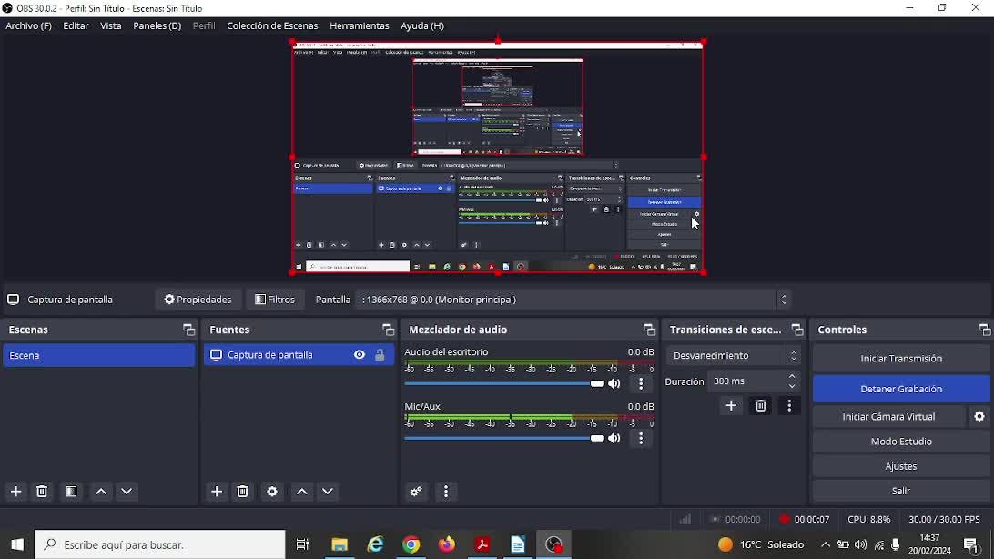Open Archivo (F) menu

(28, 26)
